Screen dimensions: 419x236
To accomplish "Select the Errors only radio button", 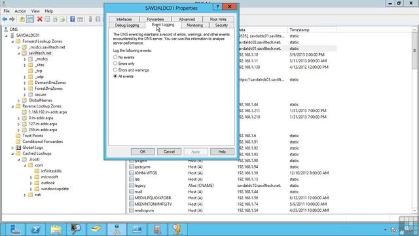I will (115, 64).
